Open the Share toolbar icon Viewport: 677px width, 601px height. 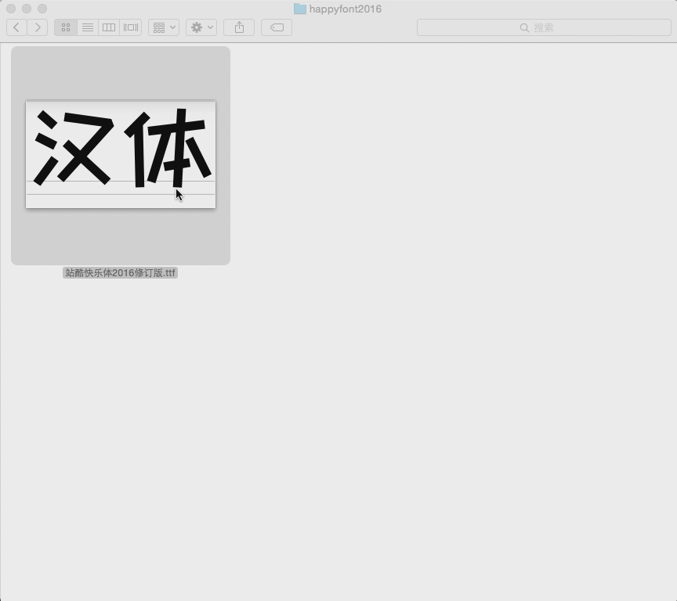tap(238, 27)
